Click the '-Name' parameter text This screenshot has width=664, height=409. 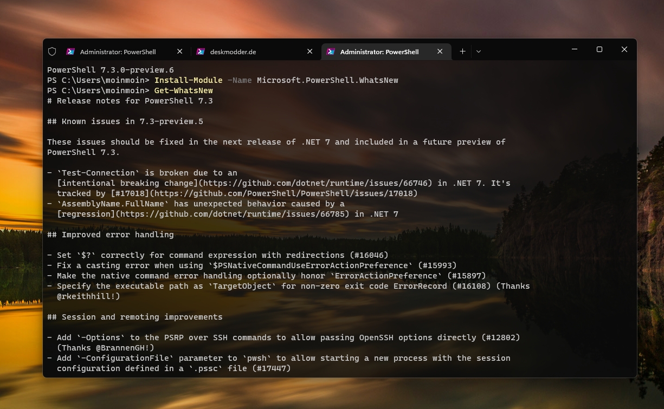coord(240,80)
